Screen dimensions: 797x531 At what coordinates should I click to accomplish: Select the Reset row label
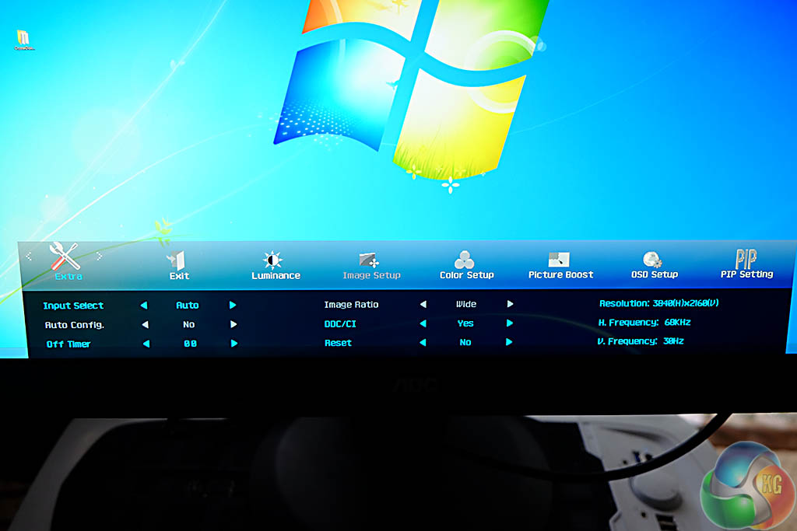point(338,343)
